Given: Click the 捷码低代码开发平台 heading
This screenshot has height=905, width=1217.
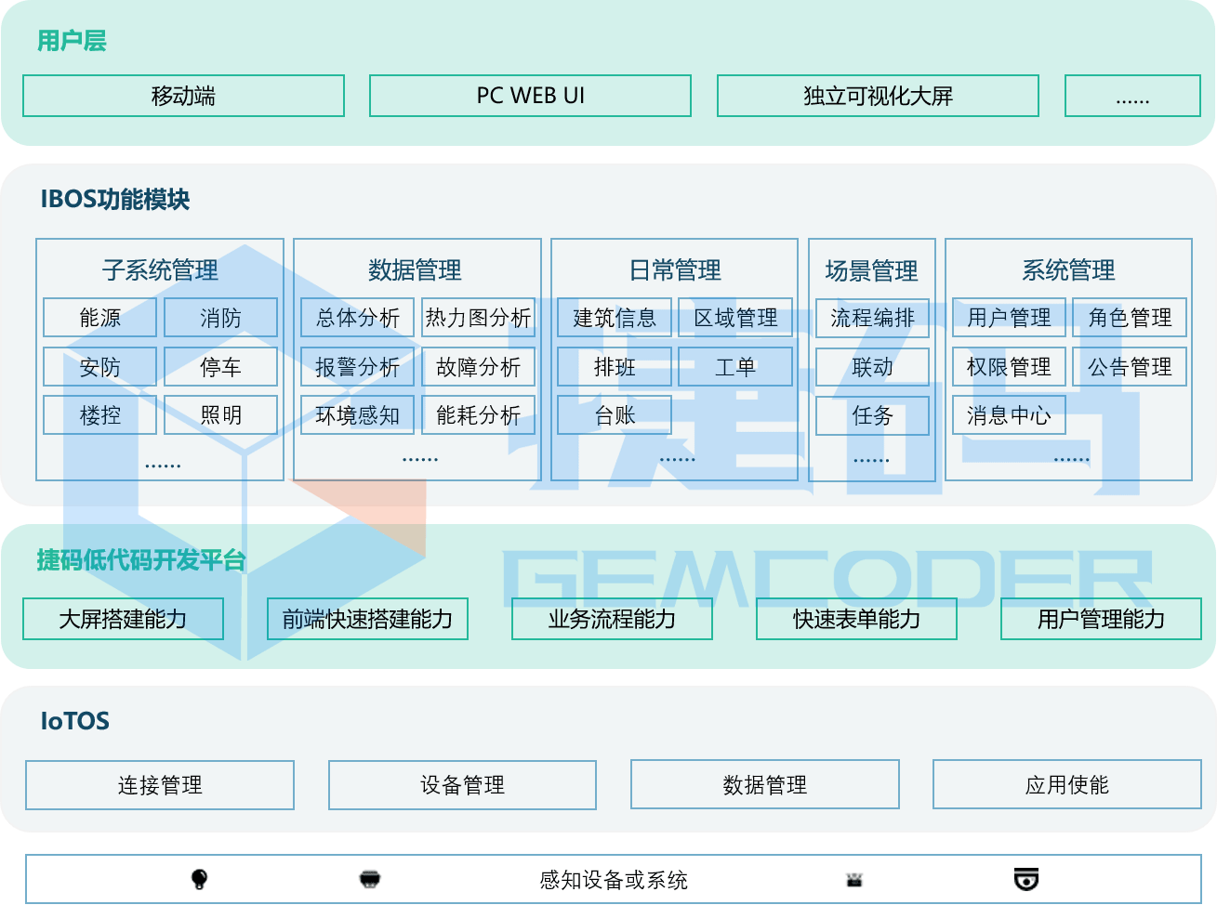Looking at the screenshot, I should [141, 560].
